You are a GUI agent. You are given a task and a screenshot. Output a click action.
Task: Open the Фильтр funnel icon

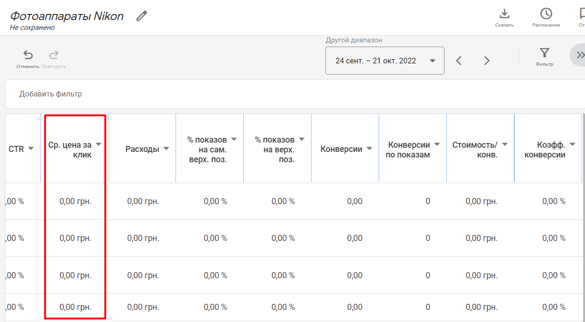(x=544, y=53)
